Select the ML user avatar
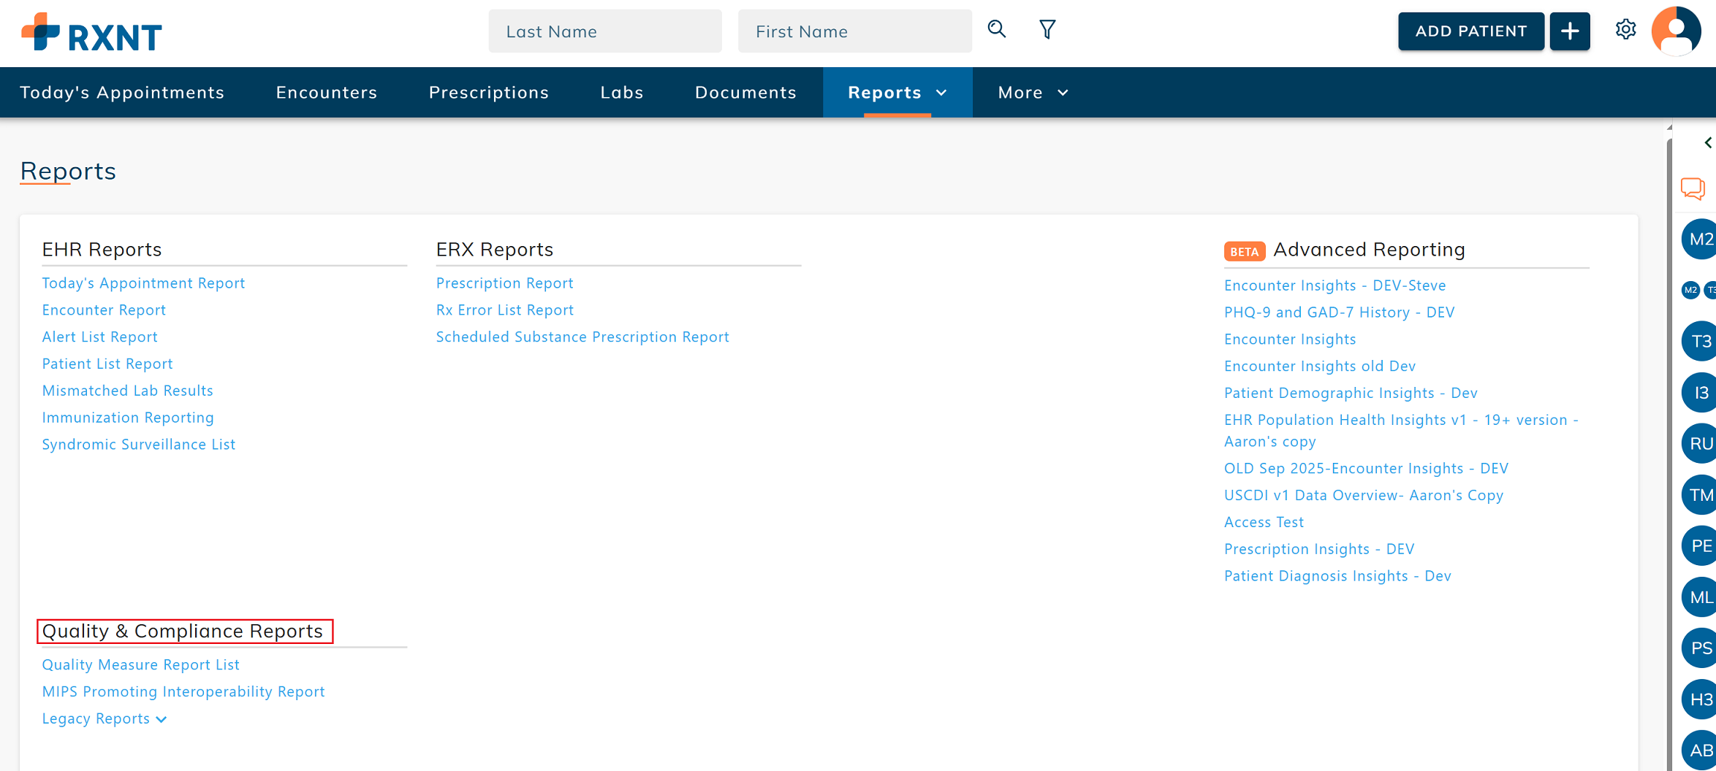Image resolution: width=1716 pixels, height=771 pixels. (x=1700, y=597)
